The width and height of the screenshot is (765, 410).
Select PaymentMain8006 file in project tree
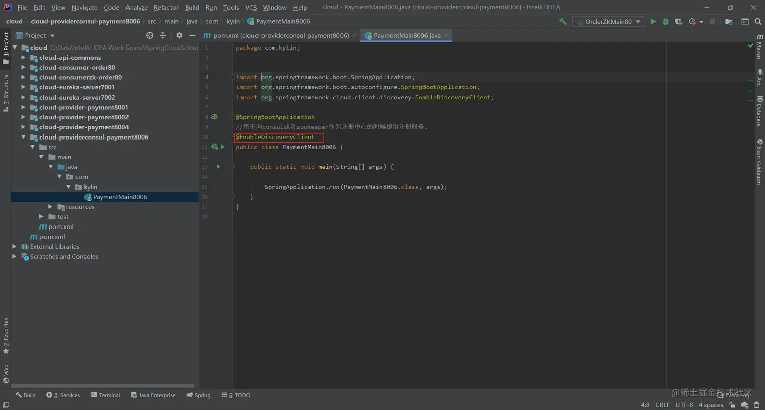pyautogui.click(x=120, y=197)
